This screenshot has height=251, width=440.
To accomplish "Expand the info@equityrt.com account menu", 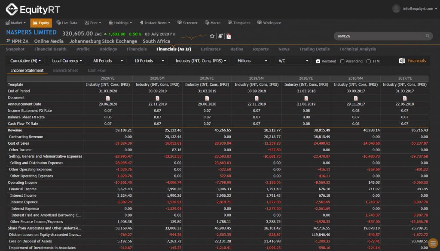I will click(420, 9).
